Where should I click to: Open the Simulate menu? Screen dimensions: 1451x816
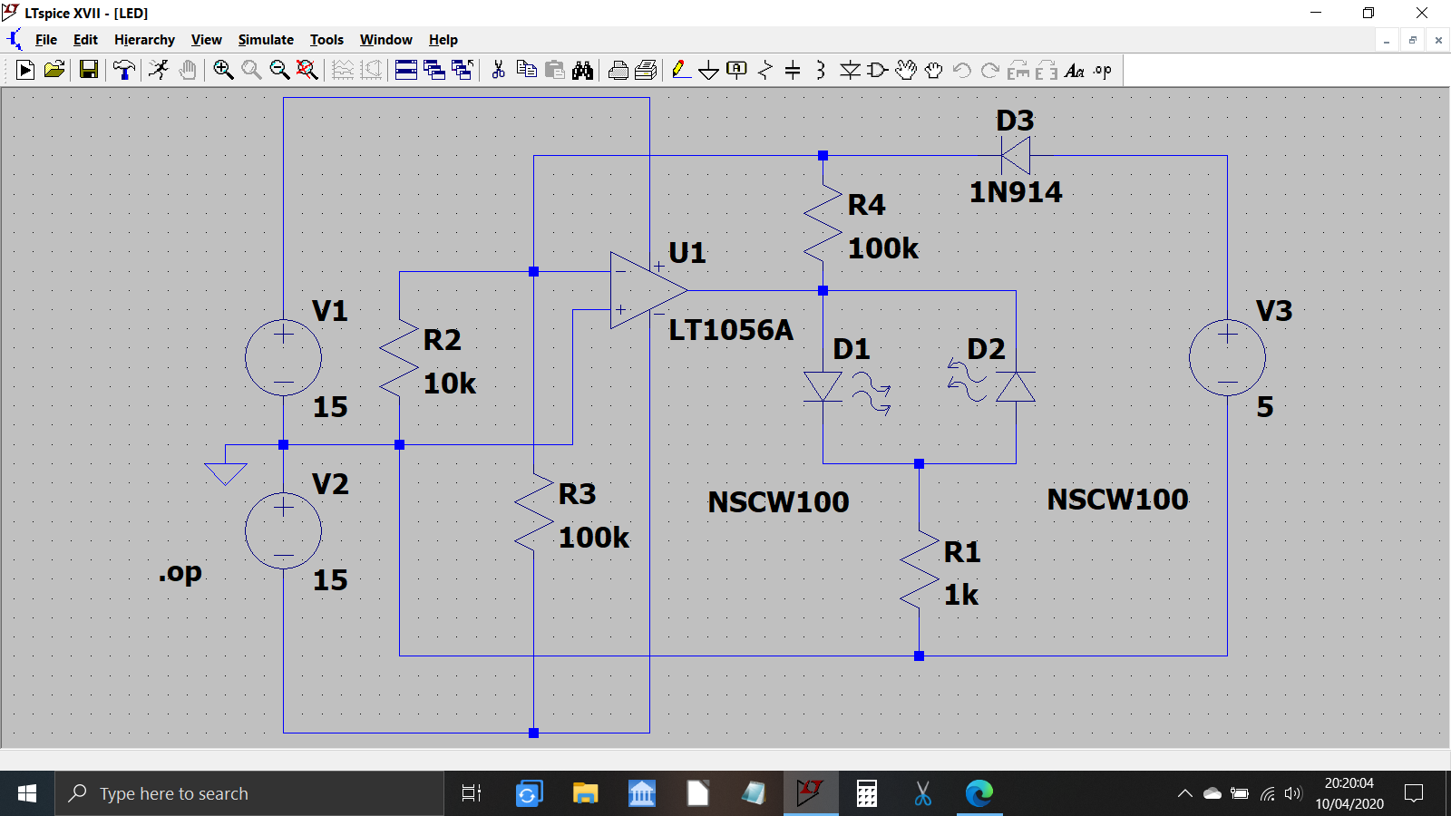266,40
